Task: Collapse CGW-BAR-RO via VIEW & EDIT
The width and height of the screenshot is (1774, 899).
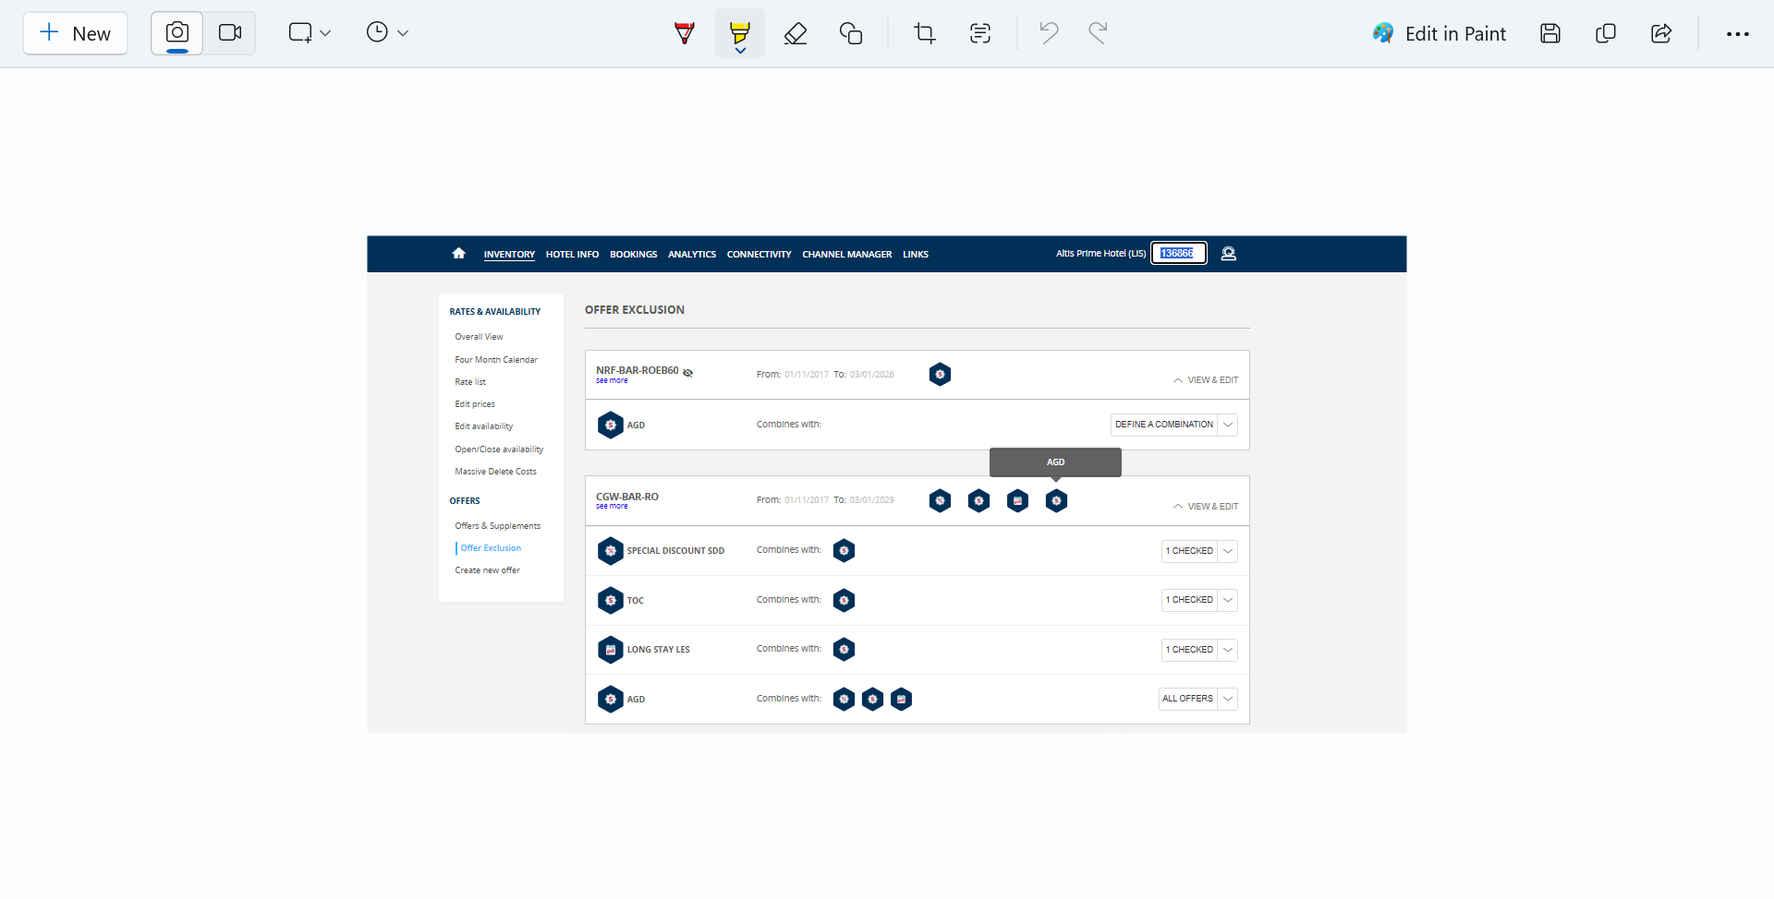Action: [1206, 507]
